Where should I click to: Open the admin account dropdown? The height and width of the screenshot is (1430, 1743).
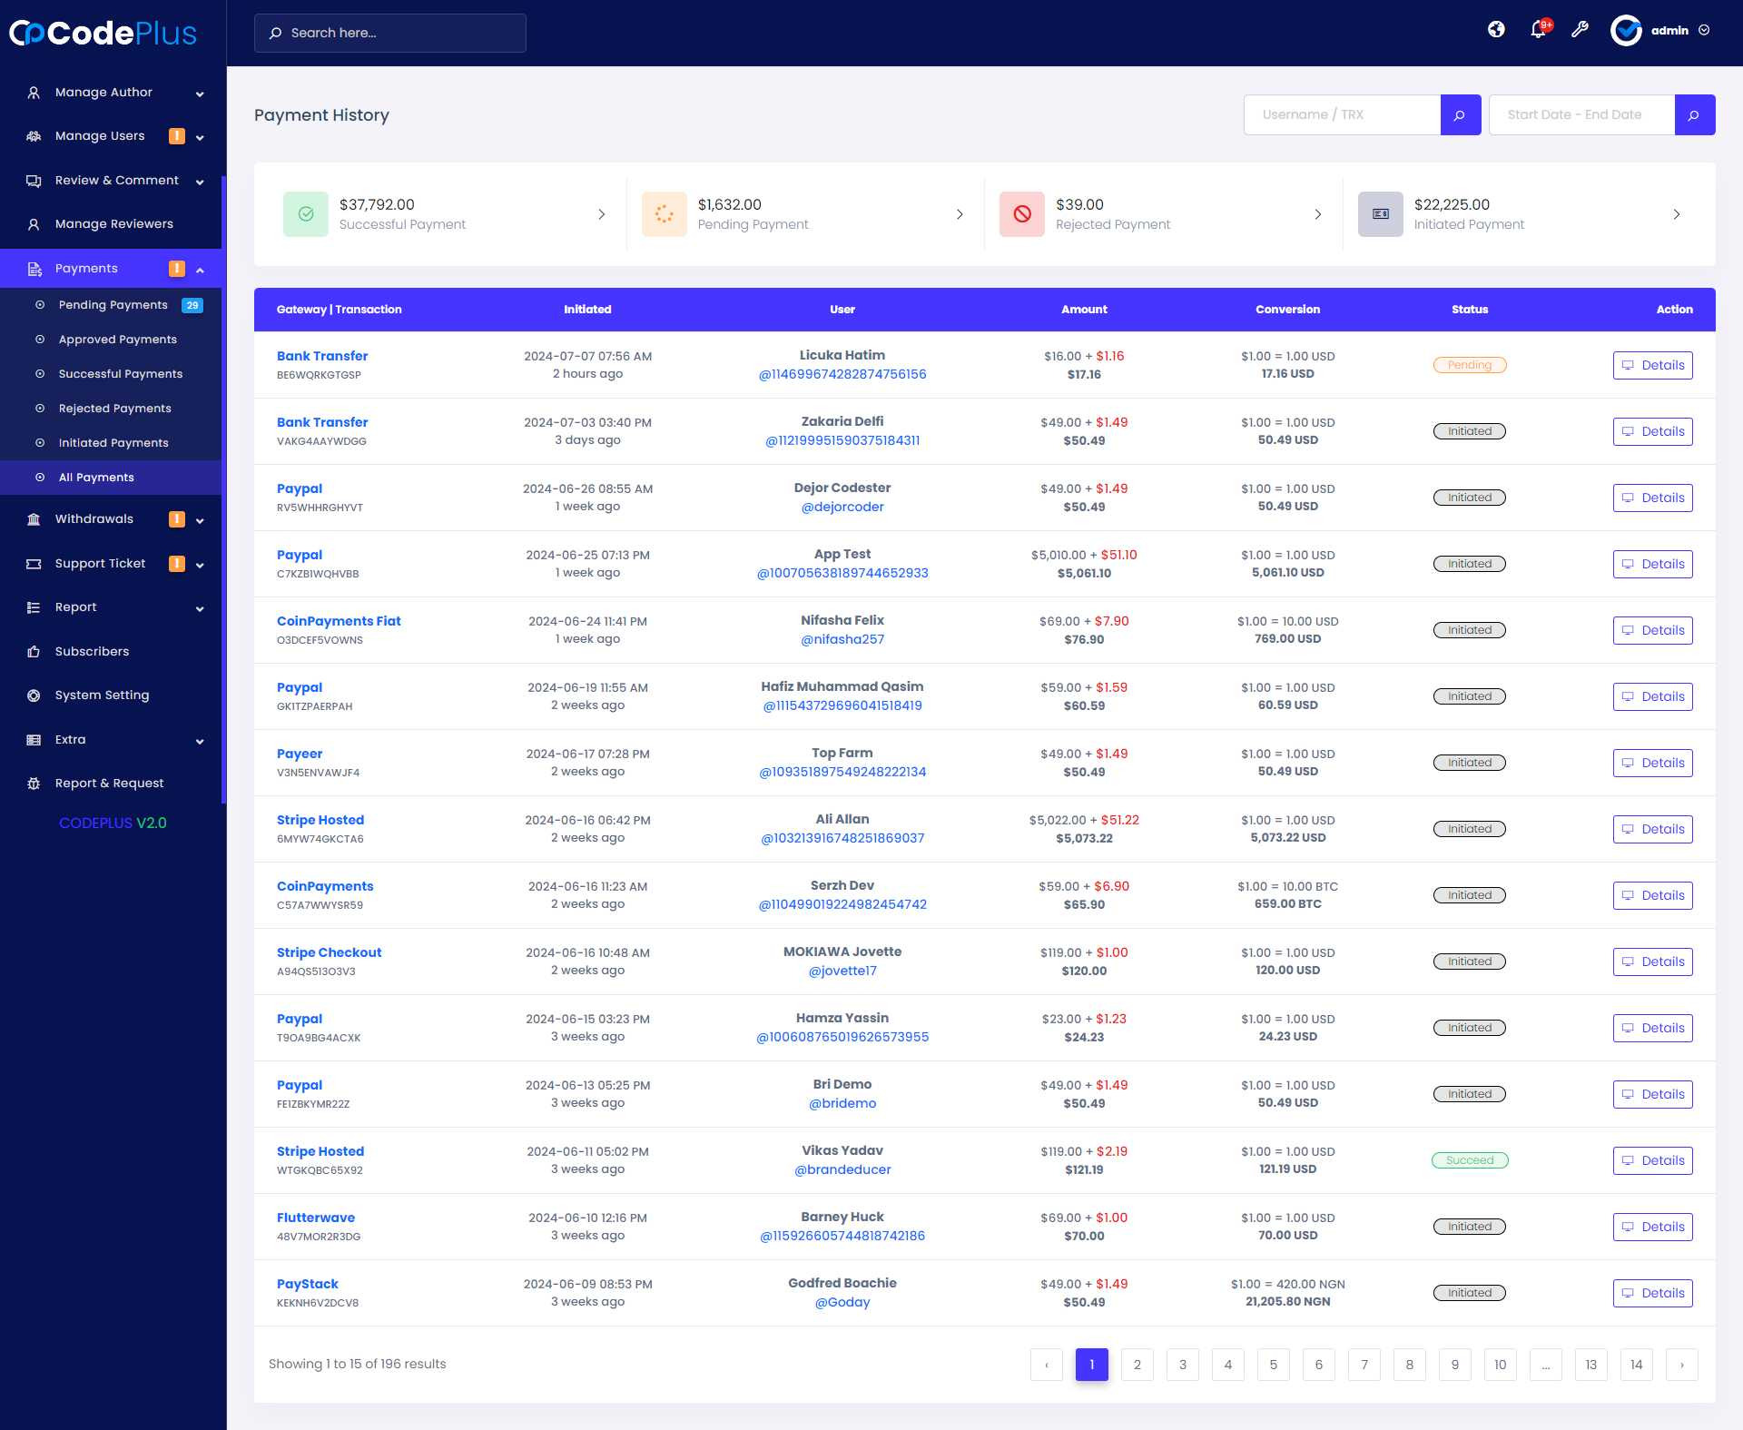click(x=1669, y=31)
